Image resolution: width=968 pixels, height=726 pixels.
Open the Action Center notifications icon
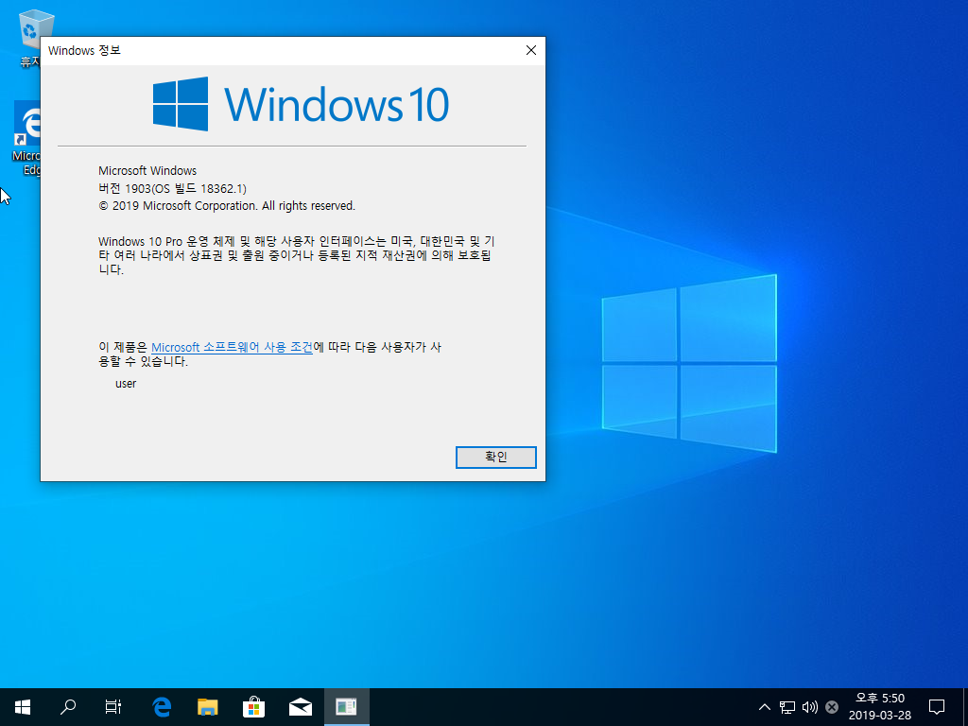click(937, 707)
